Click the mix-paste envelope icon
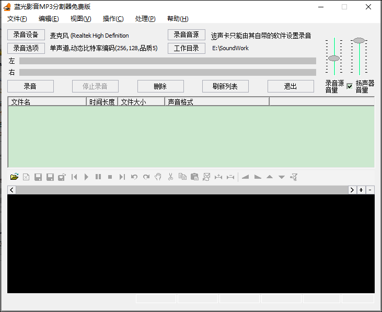This screenshot has width=382, height=312. pyautogui.click(x=206, y=177)
